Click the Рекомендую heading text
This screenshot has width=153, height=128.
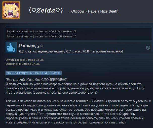(31, 46)
